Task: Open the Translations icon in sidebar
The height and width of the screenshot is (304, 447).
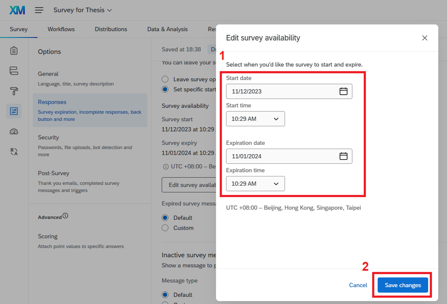Action: (14, 151)
